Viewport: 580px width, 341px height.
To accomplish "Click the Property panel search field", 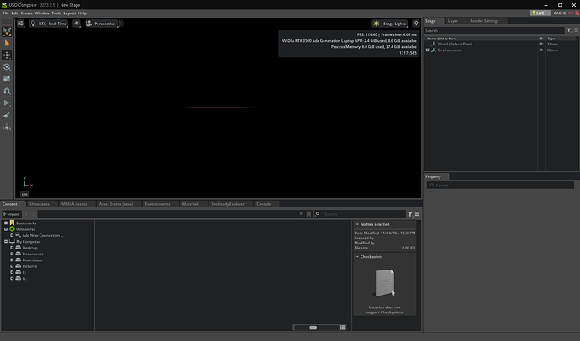I will (500, 185).
